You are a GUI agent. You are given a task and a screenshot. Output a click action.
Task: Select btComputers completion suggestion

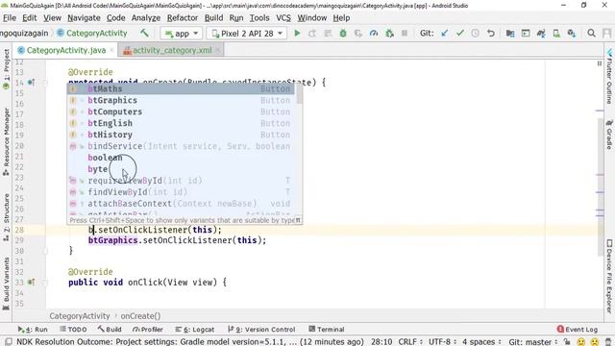coord(181,111)
